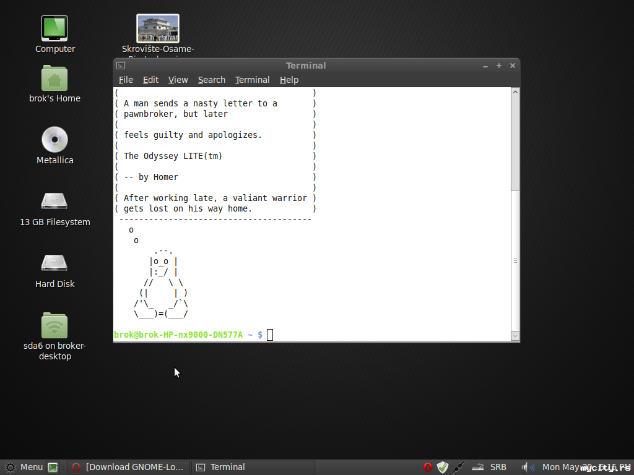The height and width of the screenshot is (475, 634).
Task: Select the Hard Disk drive icon
Action: (54, 263)
